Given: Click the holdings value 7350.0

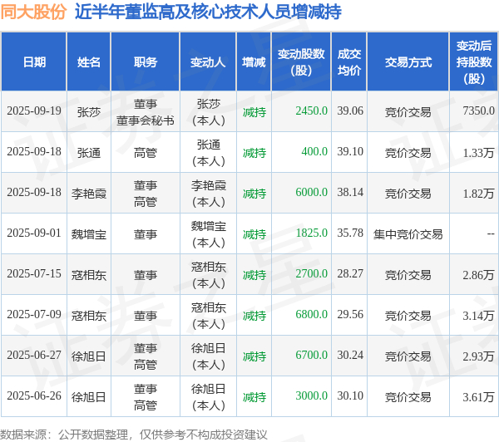Looking at the screenshot, I should click(479, 111).
